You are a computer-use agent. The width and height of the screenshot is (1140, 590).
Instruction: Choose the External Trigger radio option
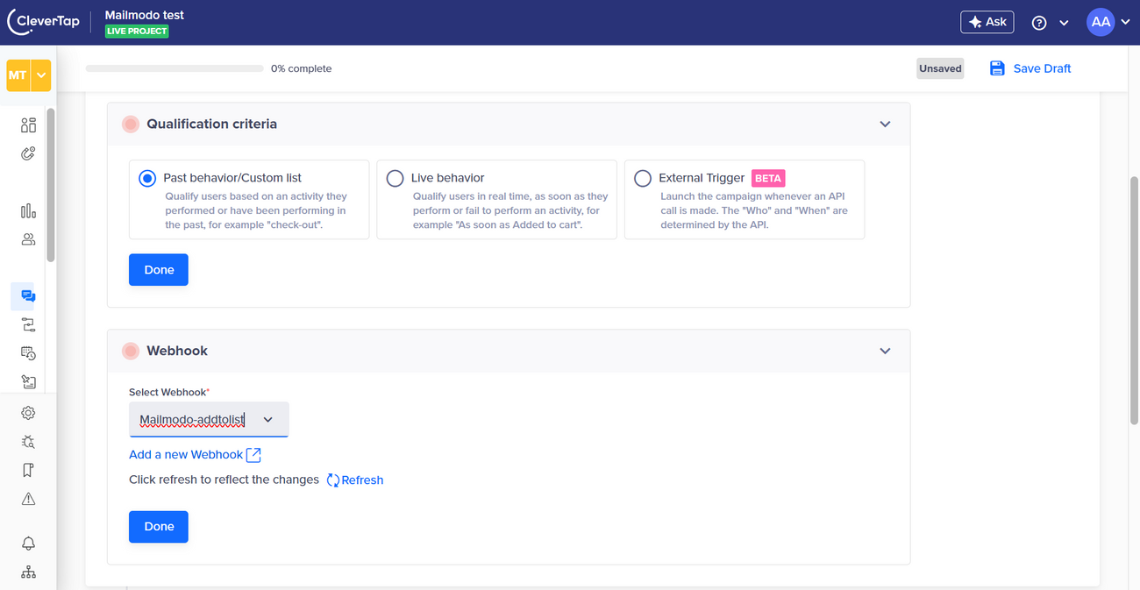pyautogui.click(x=643, y=178)
